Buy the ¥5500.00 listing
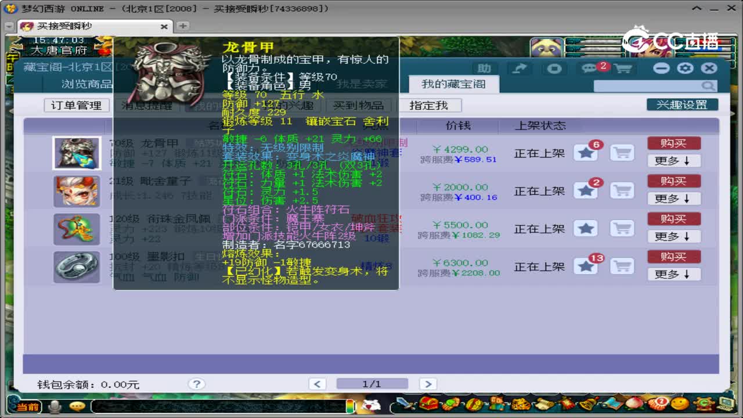 tap(674, 219)
